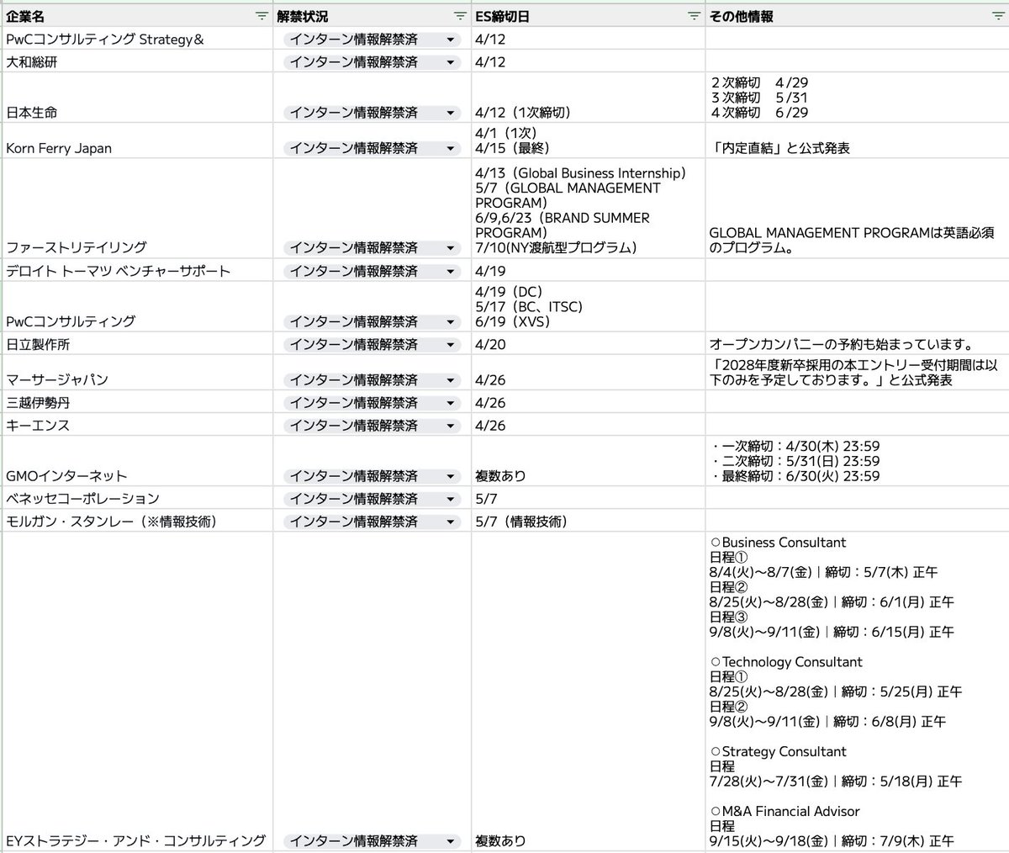Select ファーストリテイリング deadline cell with Global Business Internship
Image resolution: width=1009 pixels, height=853 pixels.
tap(588, 209)
